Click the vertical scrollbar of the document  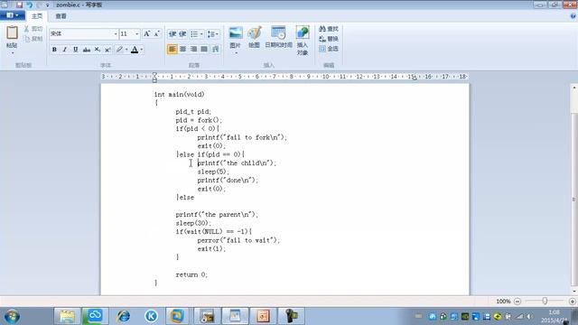[x=574, y=199]
